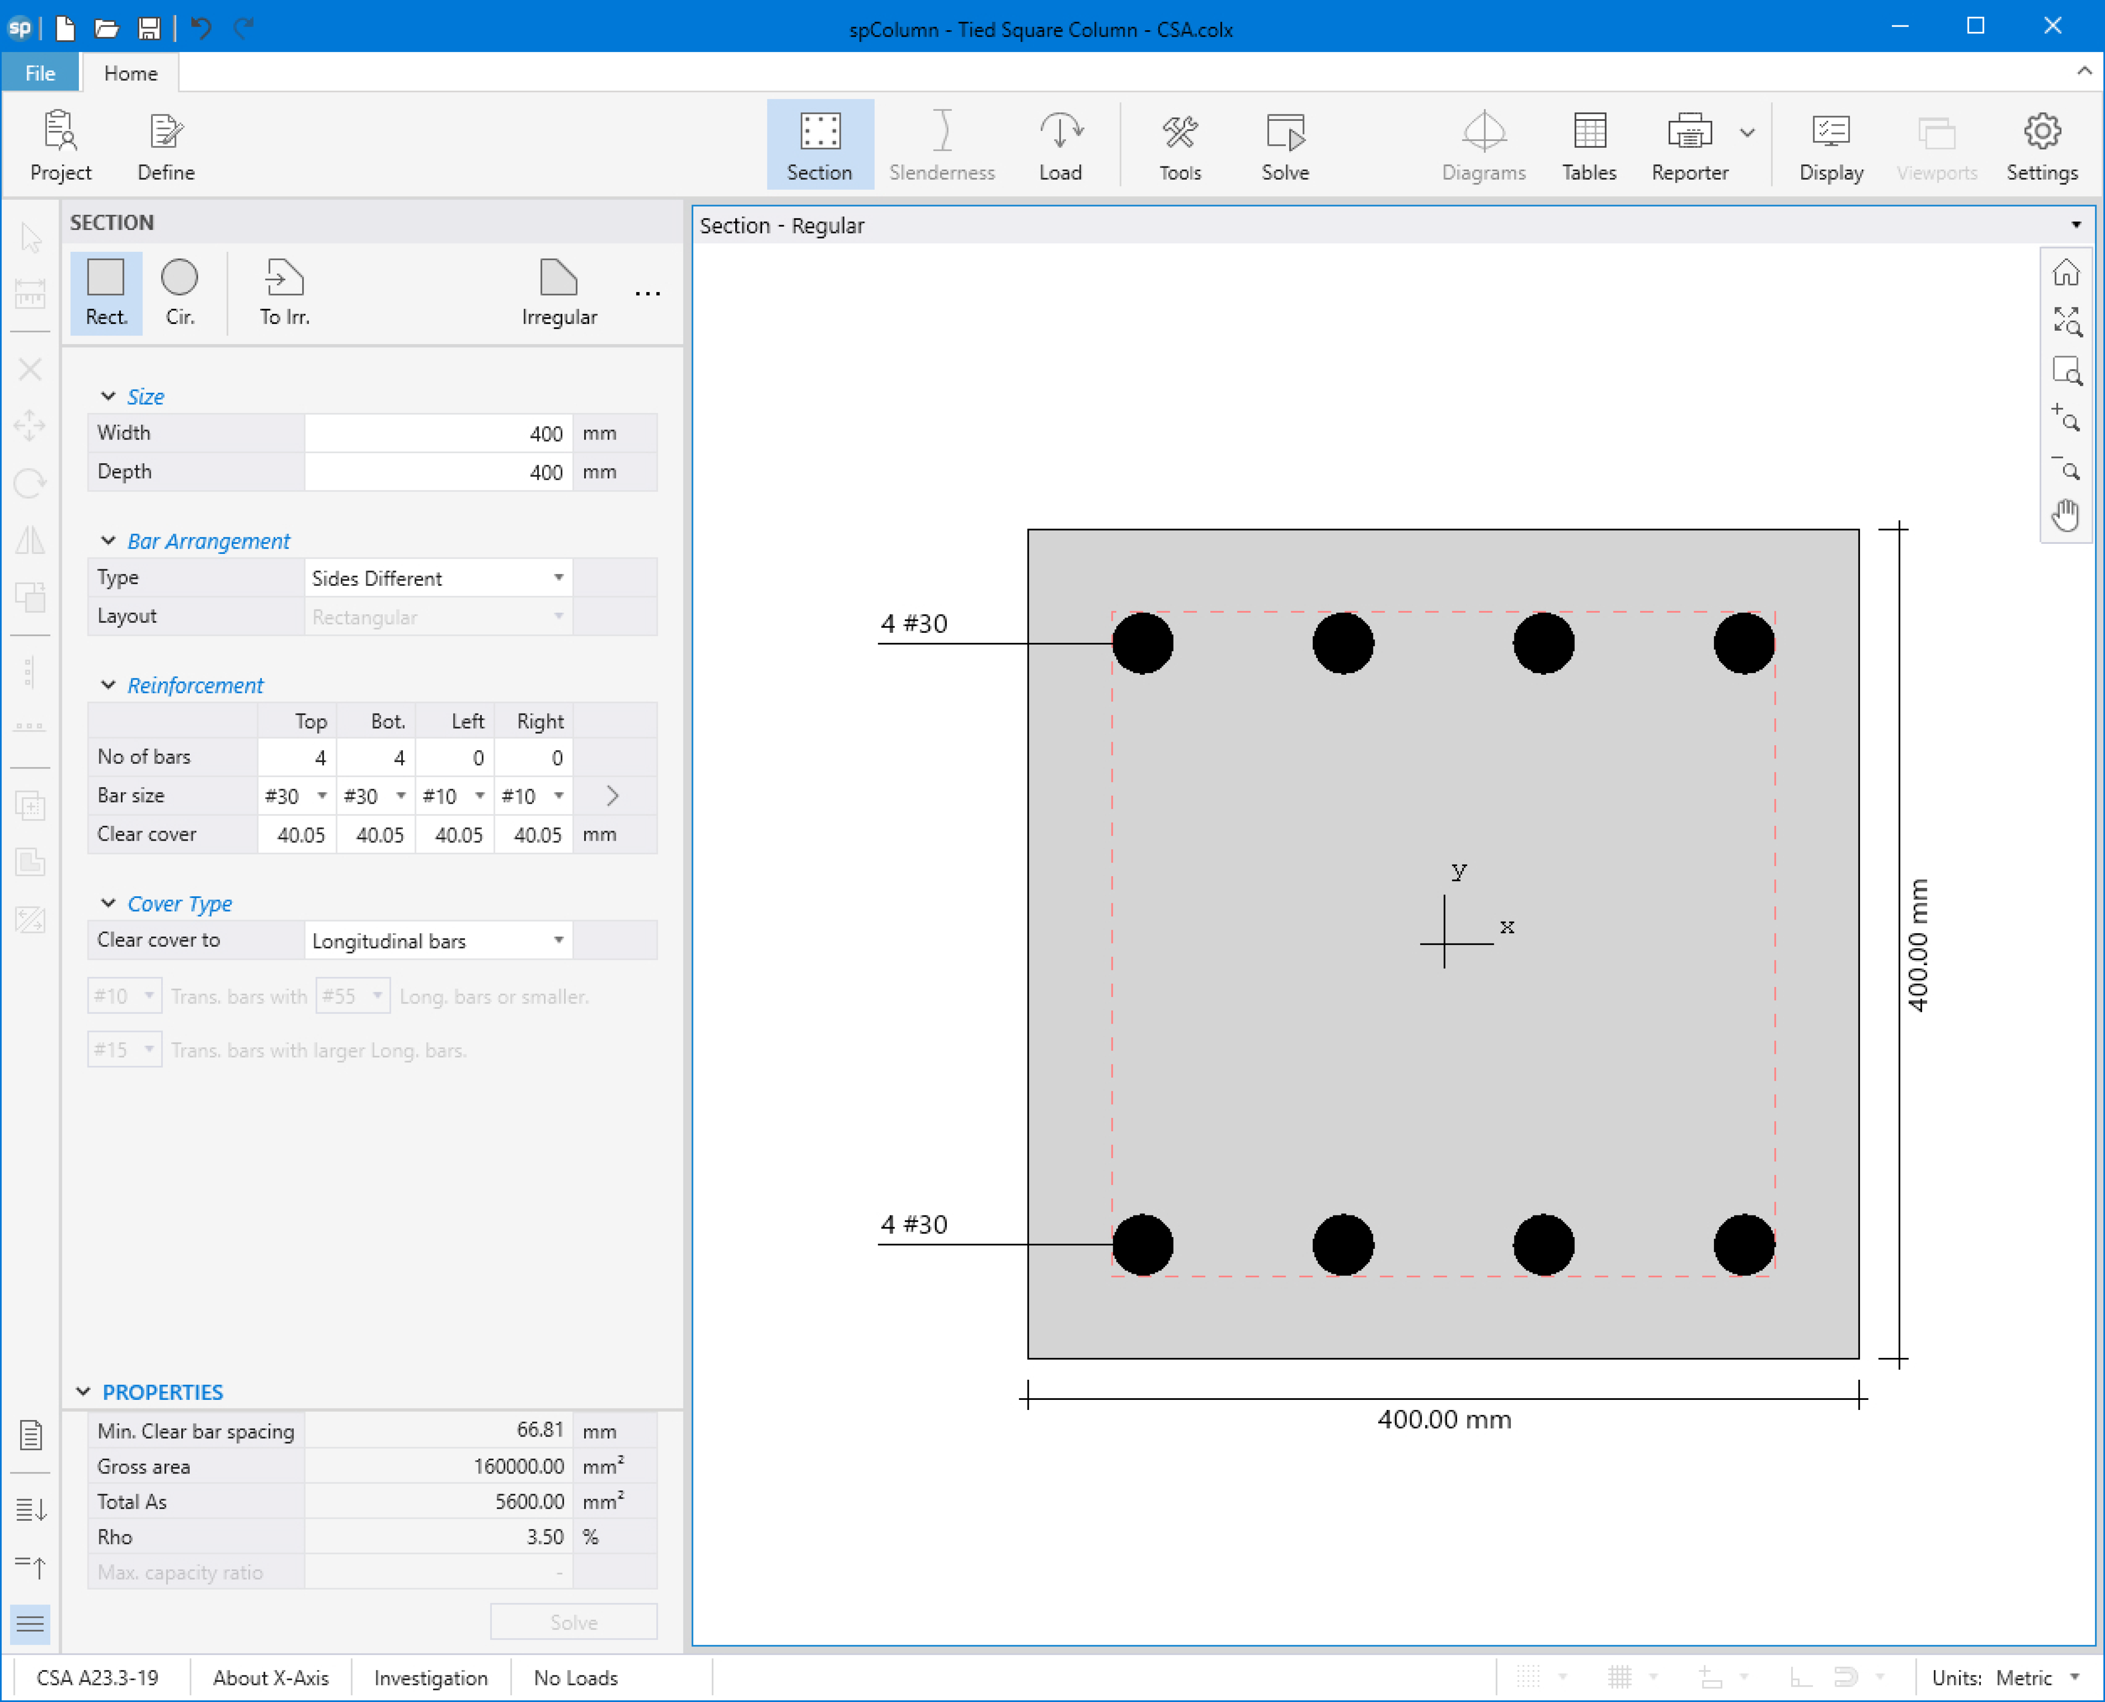Edit the Top number of bars field
Screen dimensions: 2105x1702
tap(297, 757)
